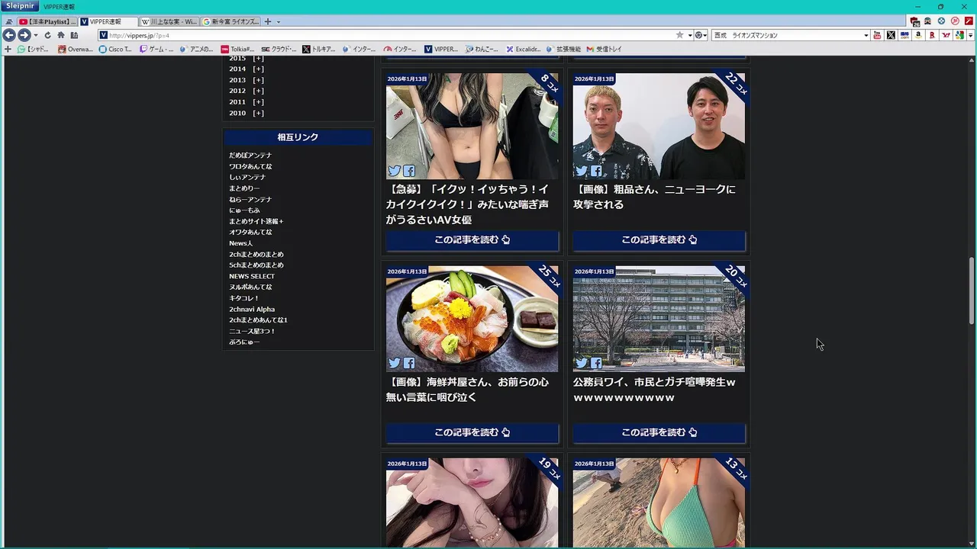The width and height of the screenshot is (977, 549).
Task: Open the tab bar dropdown arrow
Action: click(279, 22)
